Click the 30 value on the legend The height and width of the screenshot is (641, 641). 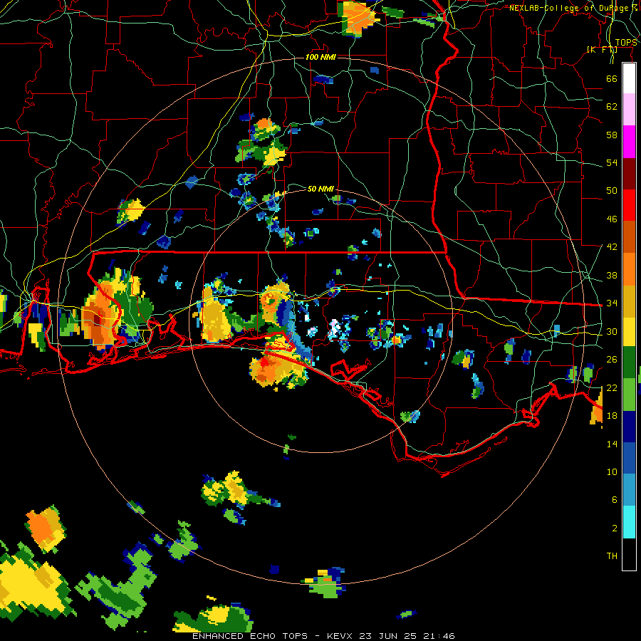[612, 331]
